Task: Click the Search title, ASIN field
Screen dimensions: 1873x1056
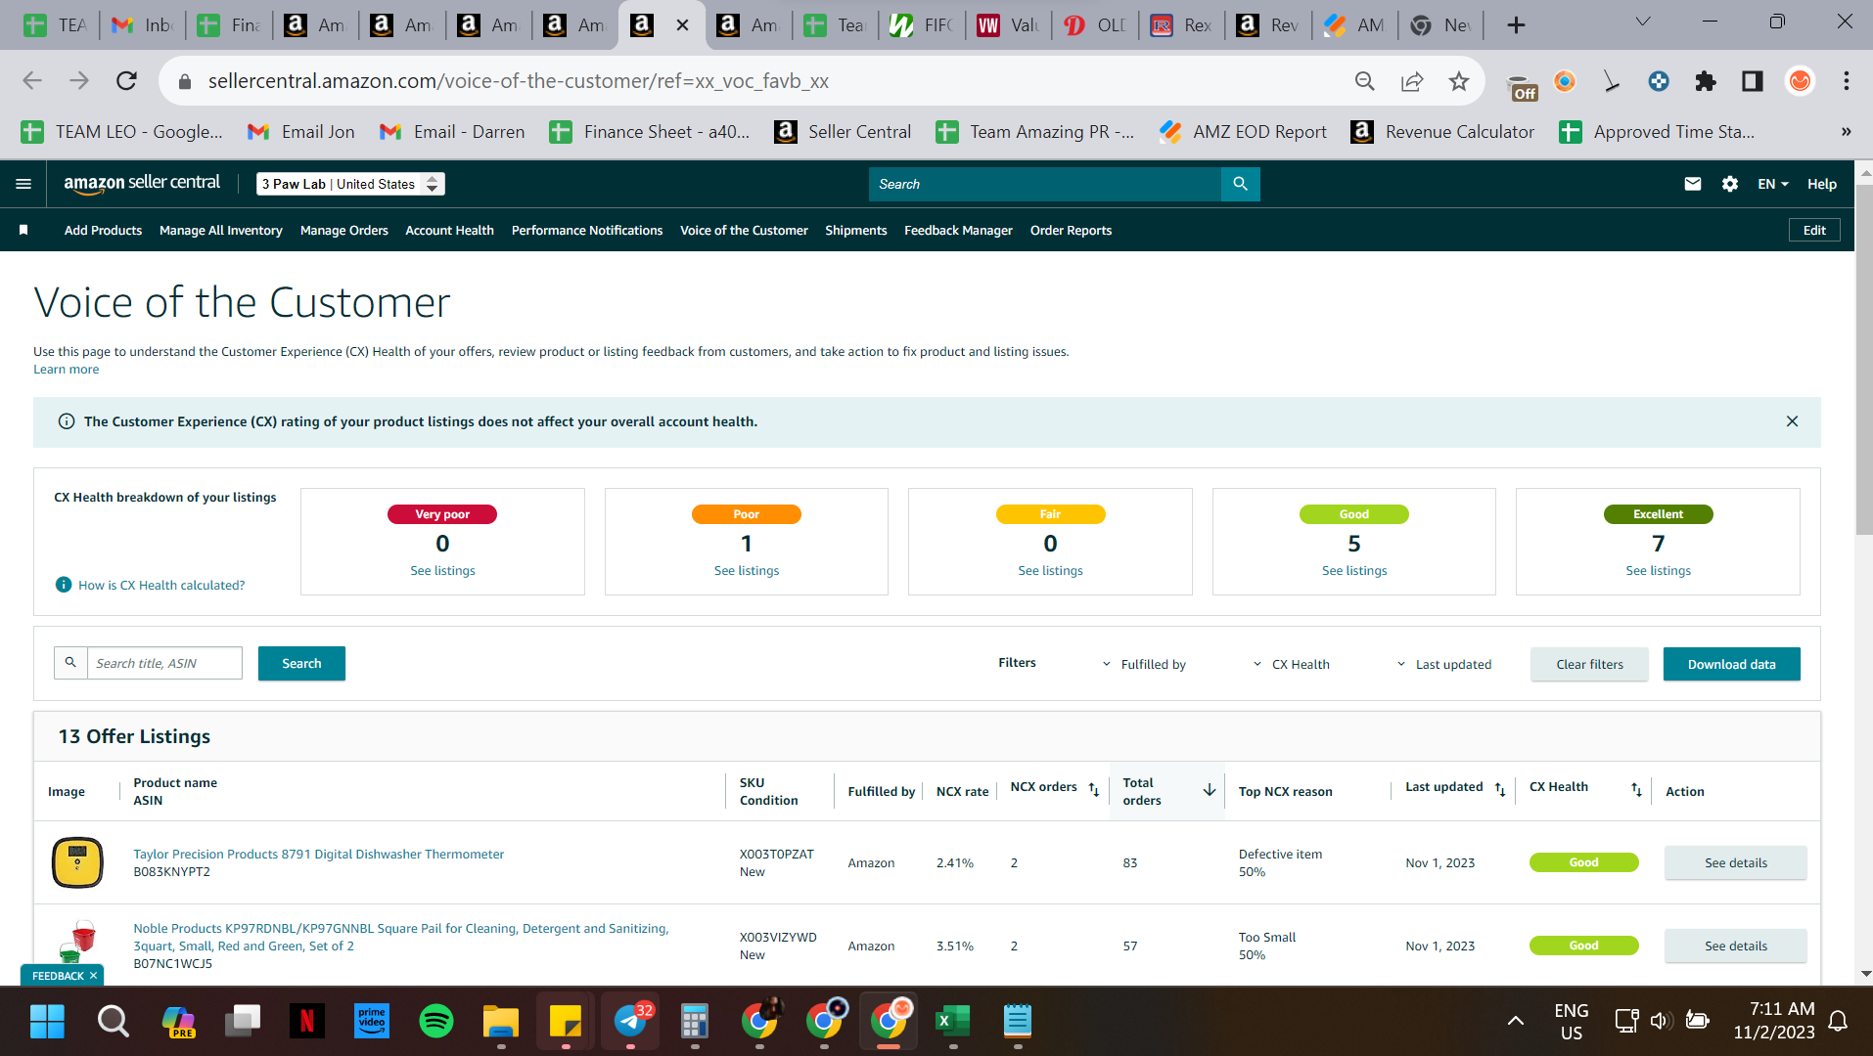Action: click(164, 663)
